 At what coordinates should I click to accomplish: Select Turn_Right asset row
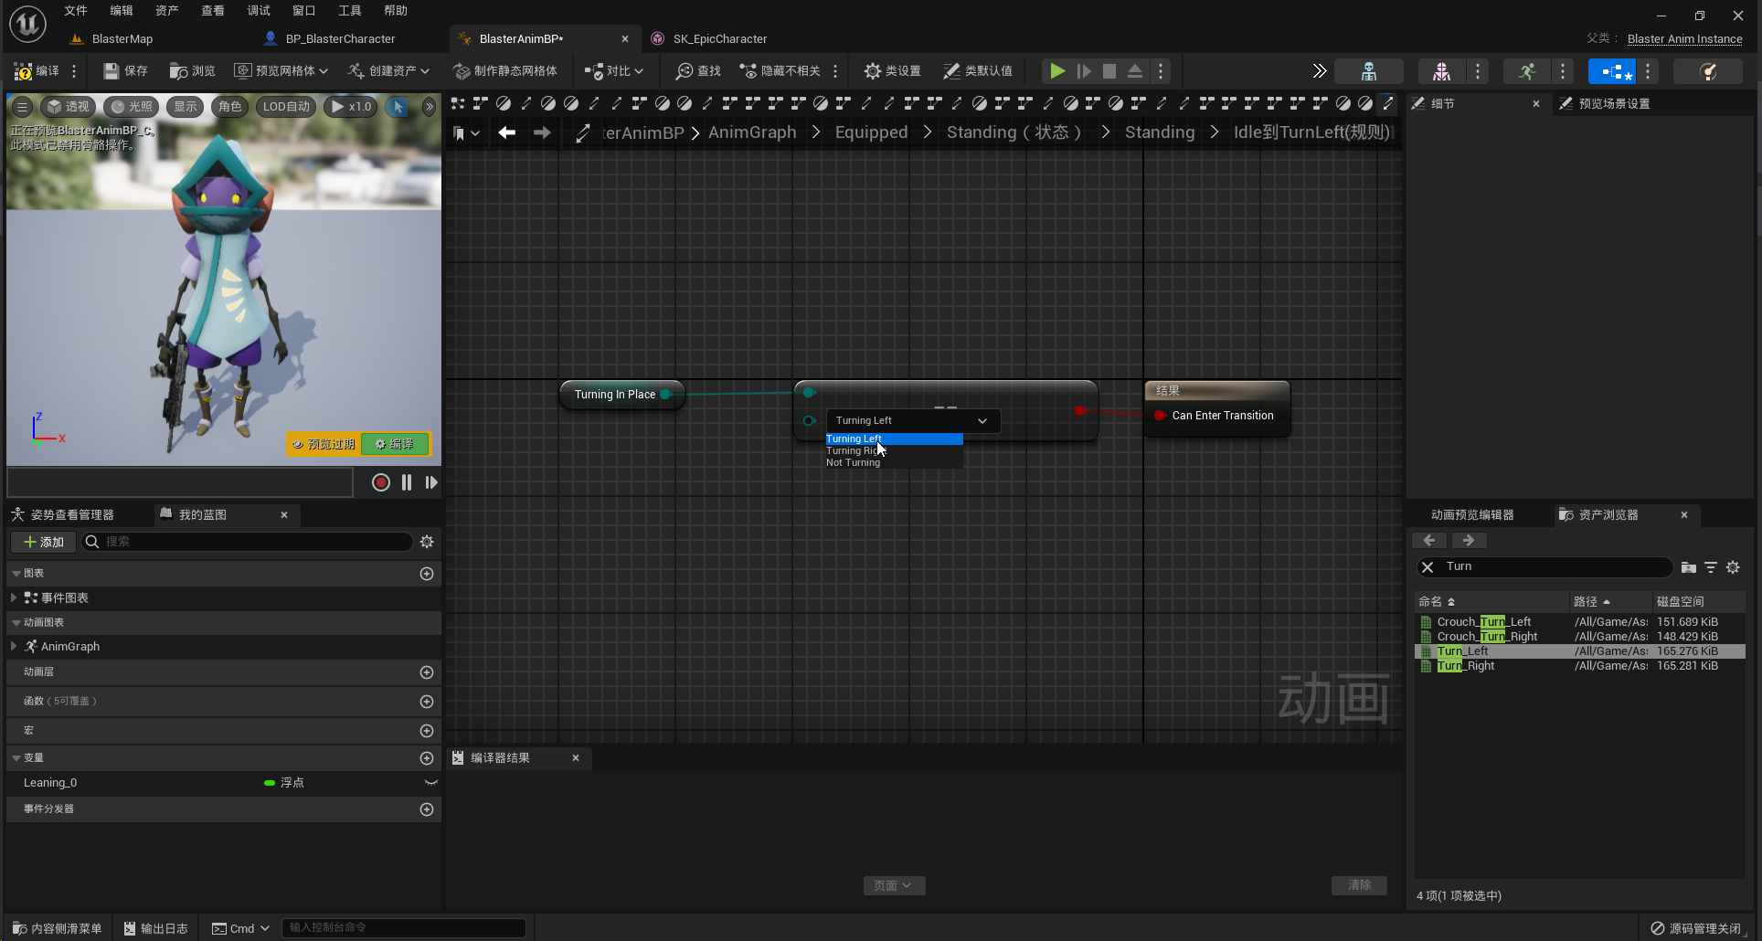pos(1579,666)
